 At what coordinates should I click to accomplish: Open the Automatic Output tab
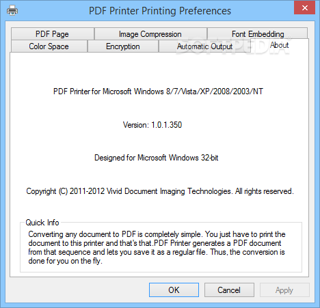click(x=204, y=46)
